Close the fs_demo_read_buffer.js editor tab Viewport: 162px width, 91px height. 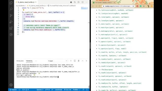click(36, 2)
